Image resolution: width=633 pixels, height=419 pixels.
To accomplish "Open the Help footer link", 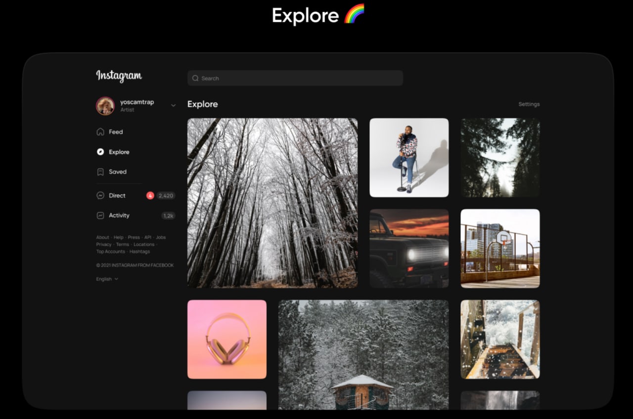I will 119,237.
